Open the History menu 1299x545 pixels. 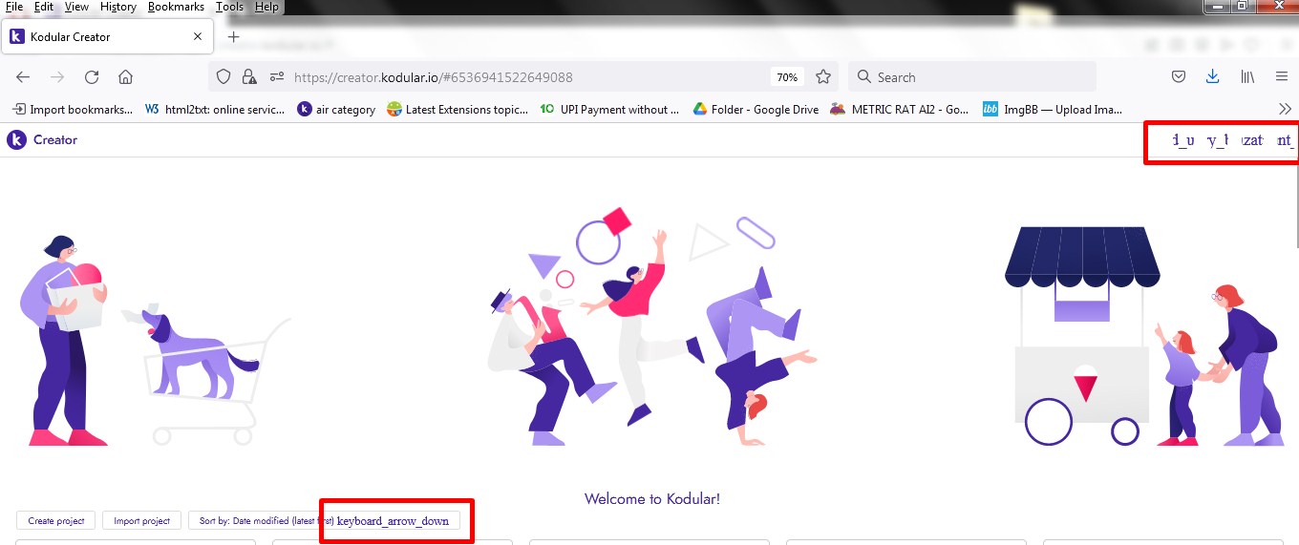[118, 7]
